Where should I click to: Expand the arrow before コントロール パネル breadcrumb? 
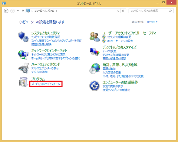tap(32, 11)
